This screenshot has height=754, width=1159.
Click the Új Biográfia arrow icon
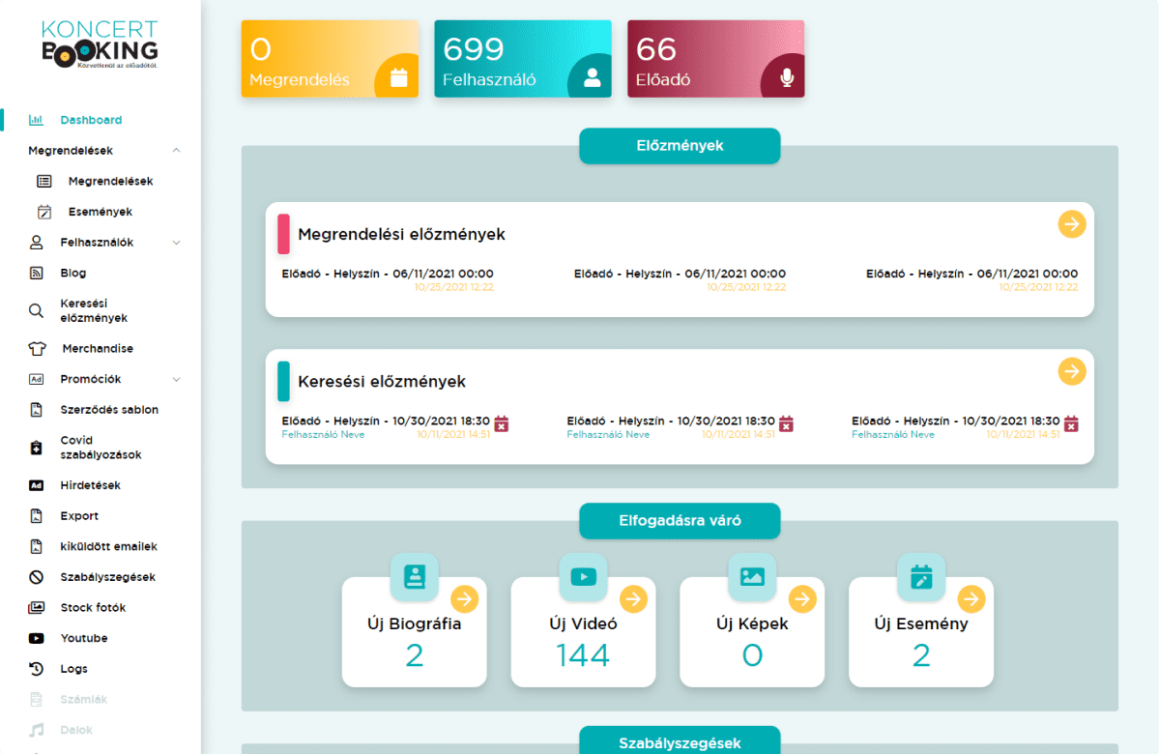[464, 599]
